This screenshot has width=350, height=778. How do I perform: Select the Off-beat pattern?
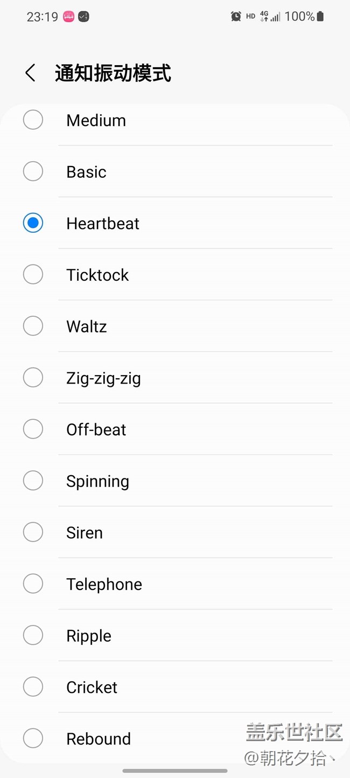175,430
